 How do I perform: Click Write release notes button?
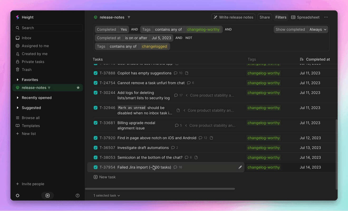click(233, 17)
